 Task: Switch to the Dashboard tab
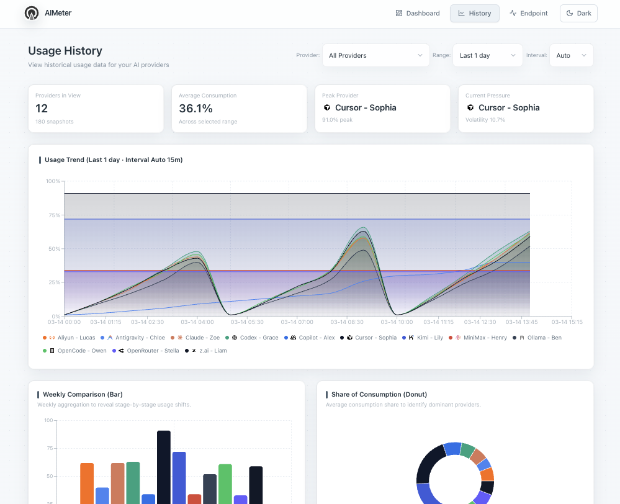click(417, 13)
